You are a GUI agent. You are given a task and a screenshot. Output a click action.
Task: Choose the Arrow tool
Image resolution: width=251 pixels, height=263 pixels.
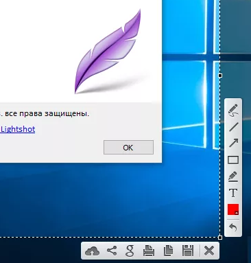[x=233, y=143]
